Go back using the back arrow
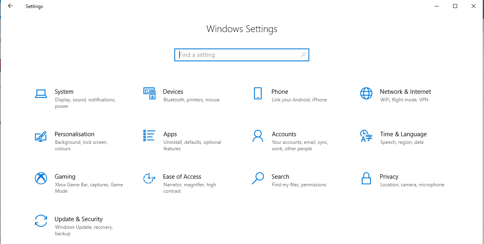 (10, 6)
